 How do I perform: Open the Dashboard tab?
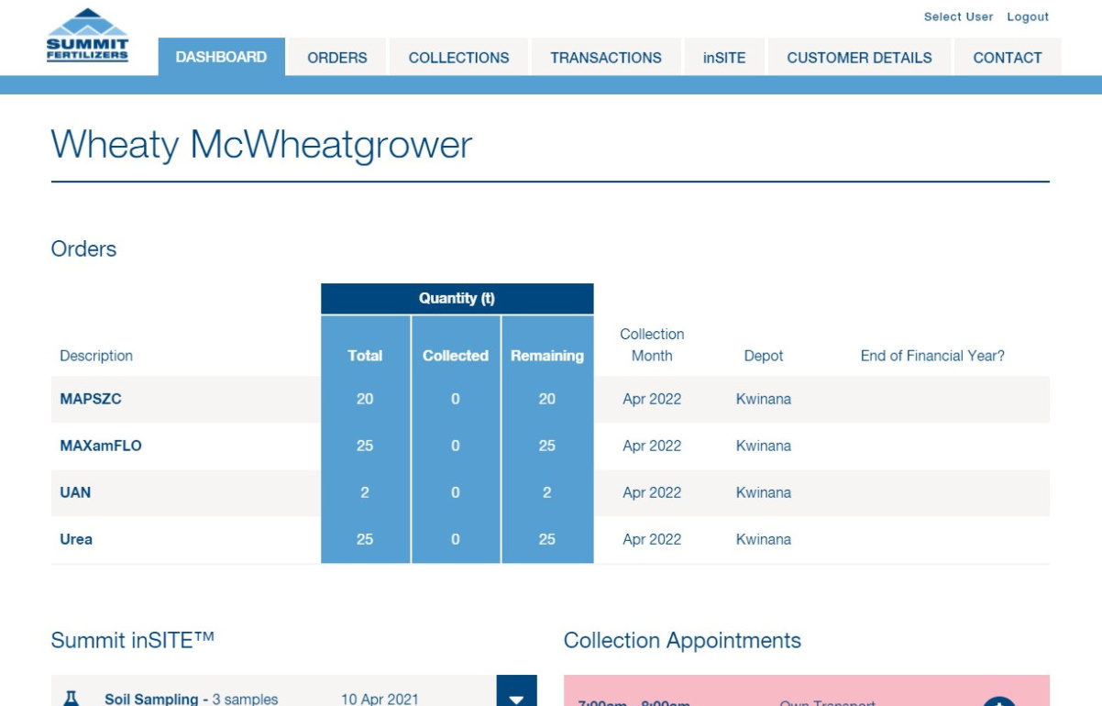click(221, 57)
